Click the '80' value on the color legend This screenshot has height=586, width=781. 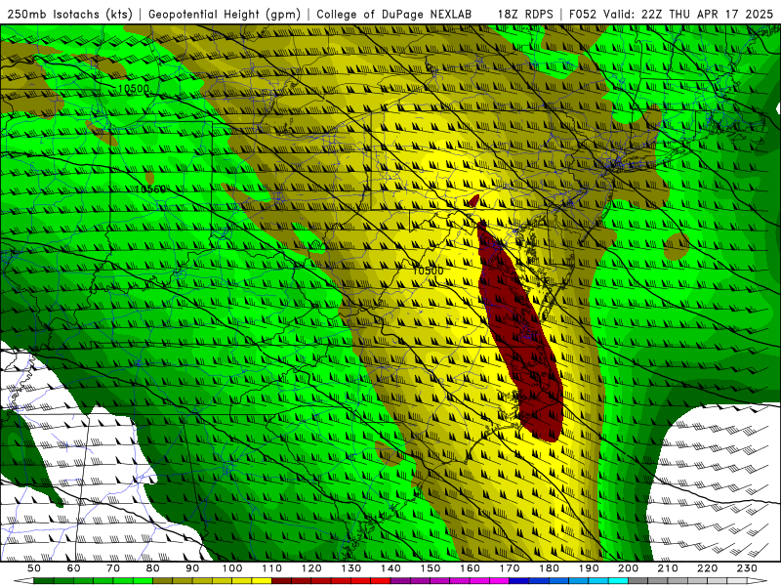click(153, 568)
